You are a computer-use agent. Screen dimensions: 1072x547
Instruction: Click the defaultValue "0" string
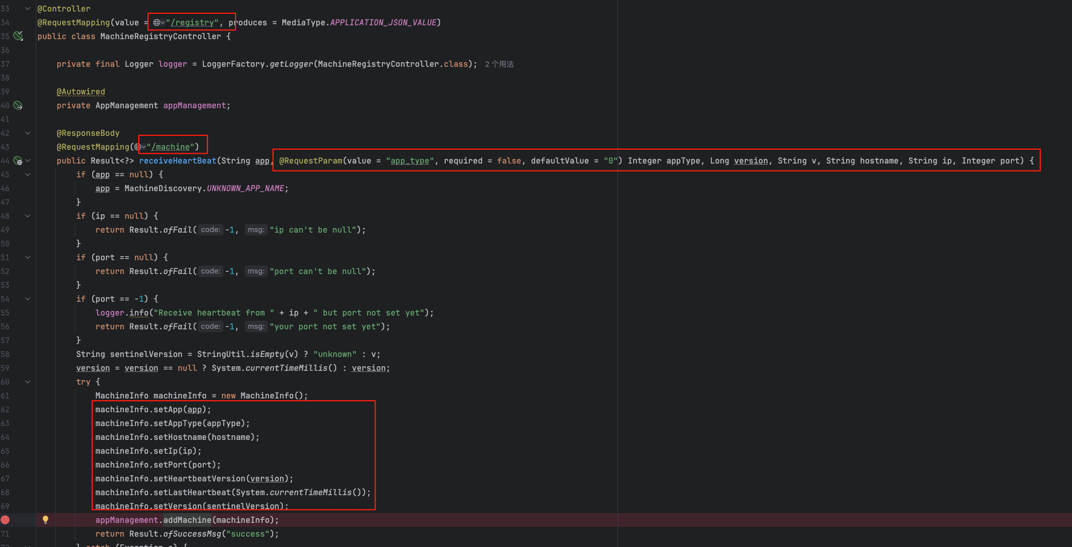611,161
